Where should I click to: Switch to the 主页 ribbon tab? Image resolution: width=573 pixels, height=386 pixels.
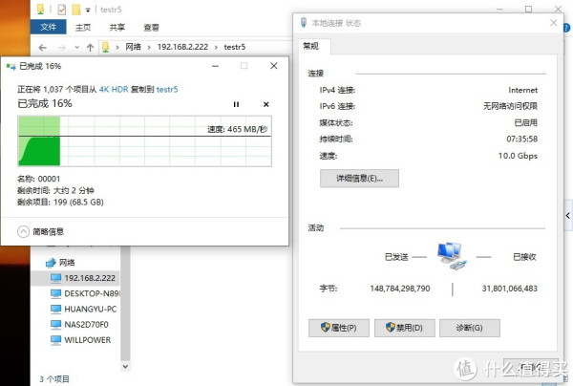click(x=83, y=28)
